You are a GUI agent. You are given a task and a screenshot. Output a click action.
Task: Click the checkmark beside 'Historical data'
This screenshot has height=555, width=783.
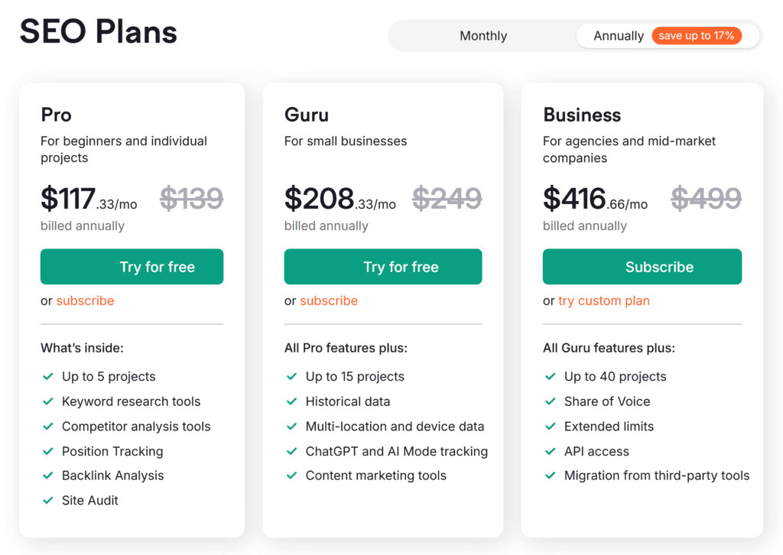[291, 401]
